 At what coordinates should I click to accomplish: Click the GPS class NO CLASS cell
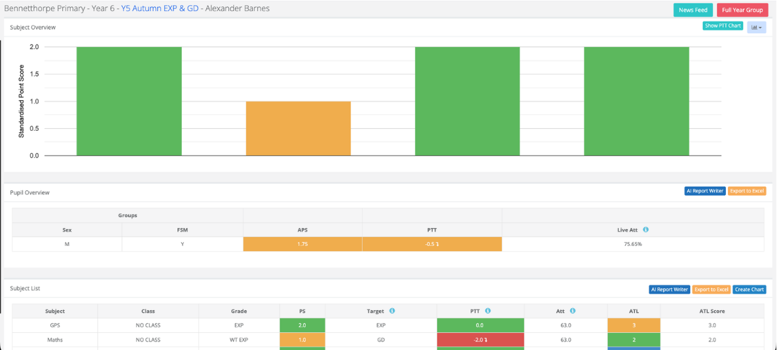(x=148, y=325)
